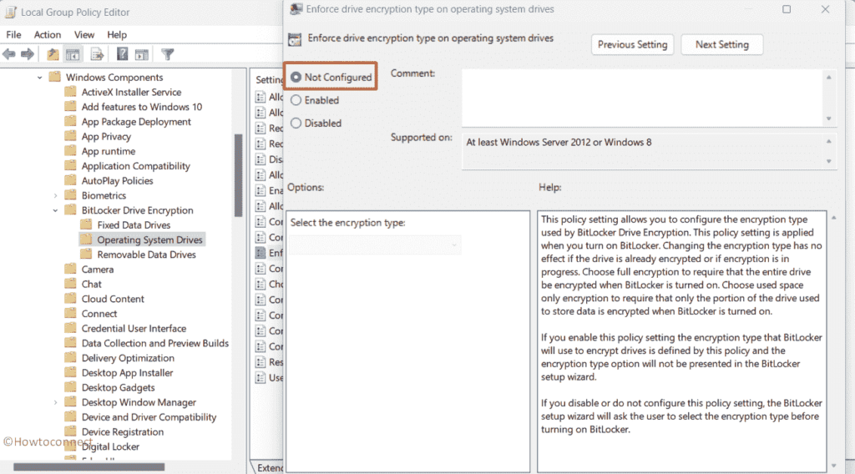Select Device and Driver Compatibility folder
This screenshot has height=474, width=855.
coord(149,417)
